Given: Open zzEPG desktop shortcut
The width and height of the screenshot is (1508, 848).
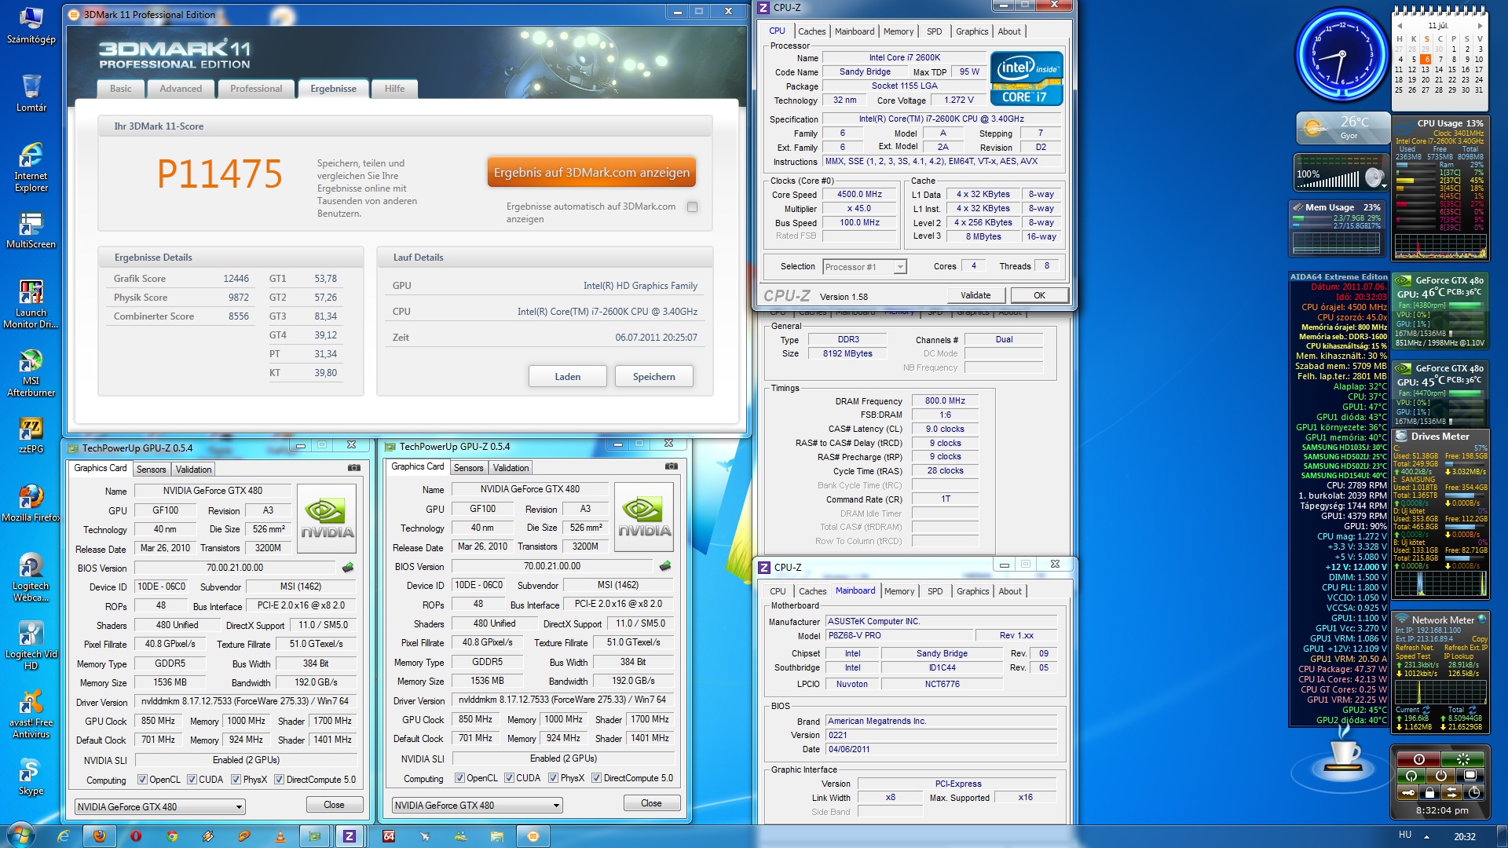Looking at the screenshot, I should [x=31, y=429].
